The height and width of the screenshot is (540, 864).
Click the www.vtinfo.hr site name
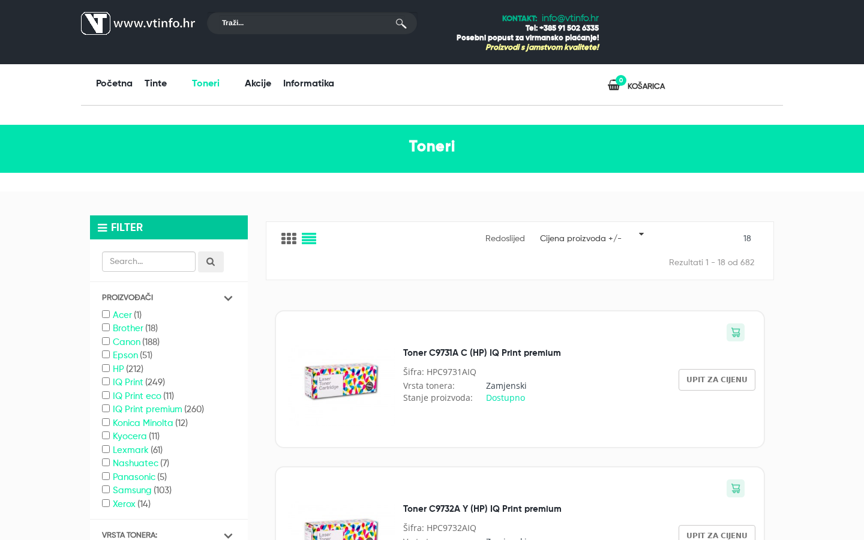(154, 23)
